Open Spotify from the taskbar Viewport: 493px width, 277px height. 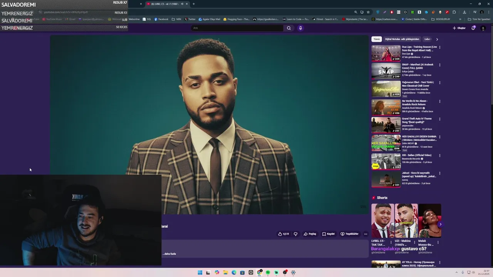pos(268,272)
